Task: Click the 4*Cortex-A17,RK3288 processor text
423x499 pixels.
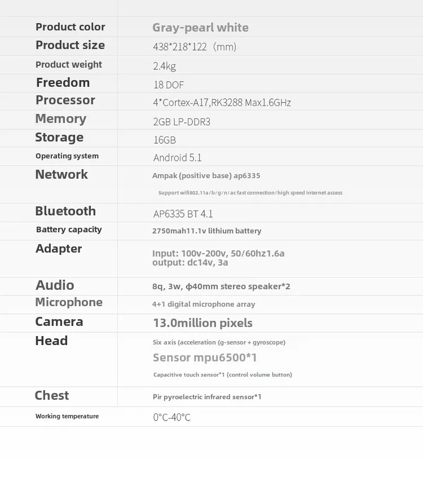Action: pyautogui.click(x=222, y=103)
